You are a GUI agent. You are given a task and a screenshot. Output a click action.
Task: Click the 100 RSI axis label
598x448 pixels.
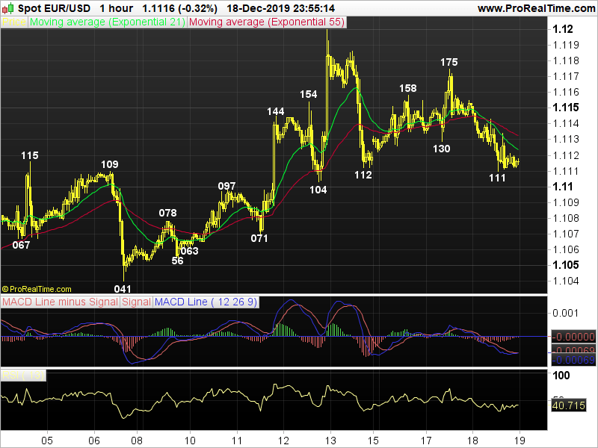561,376
